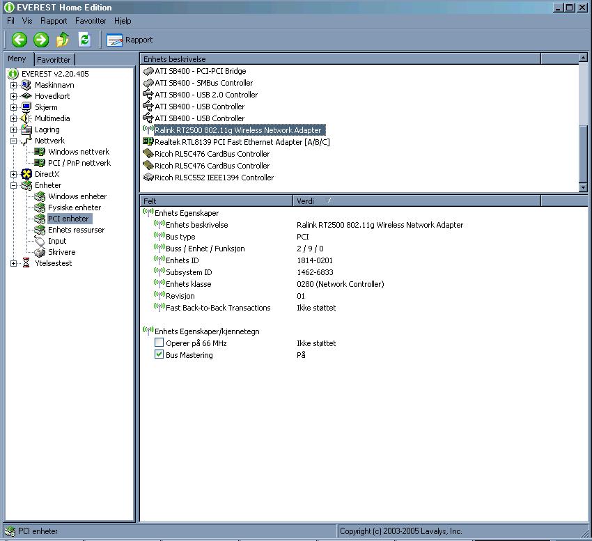Click the Enheter devices icon
592x541 pixels.
click(x=26, y=185)
